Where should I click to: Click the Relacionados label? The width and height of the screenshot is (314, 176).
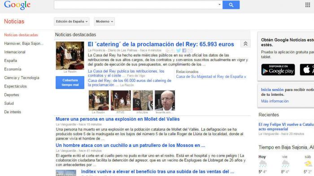click(x=187, y=72)
